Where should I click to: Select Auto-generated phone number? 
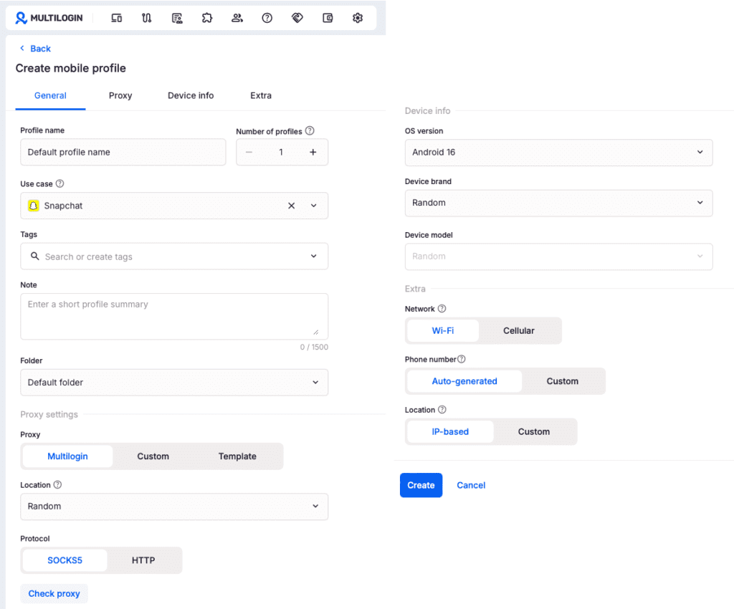coord(464,381)
